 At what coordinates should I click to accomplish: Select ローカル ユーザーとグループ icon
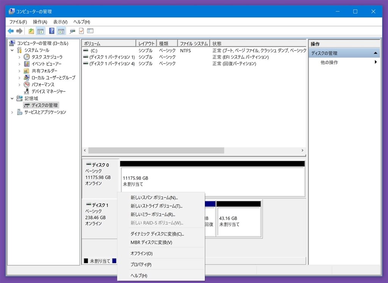coord(27,78)
